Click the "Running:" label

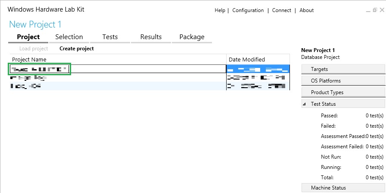click(x=331, y=167)
